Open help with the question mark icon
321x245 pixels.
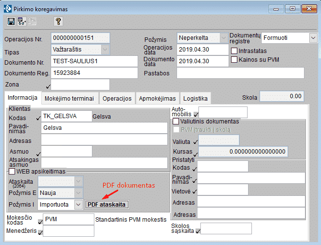coord(58,21)
